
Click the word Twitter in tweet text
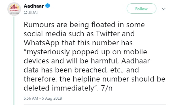[x=108, y=34]
